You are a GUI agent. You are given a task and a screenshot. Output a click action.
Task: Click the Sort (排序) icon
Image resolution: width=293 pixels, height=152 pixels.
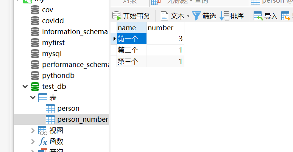pos(224,16)
